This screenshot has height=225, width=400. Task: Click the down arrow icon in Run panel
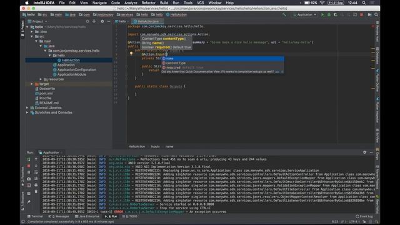pos(36,166)
